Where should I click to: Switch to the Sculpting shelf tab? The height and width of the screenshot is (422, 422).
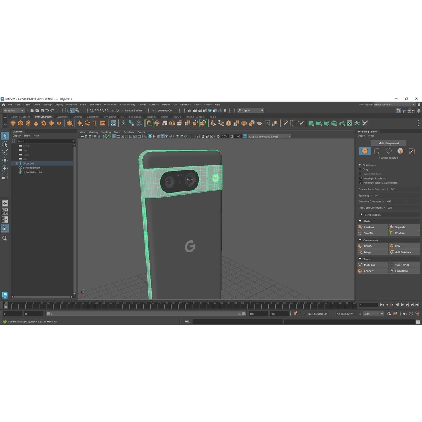pos(62,117)
